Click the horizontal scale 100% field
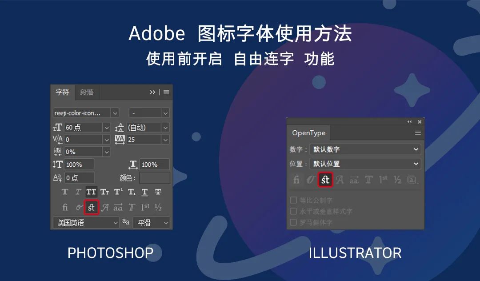 click(154, 165)
